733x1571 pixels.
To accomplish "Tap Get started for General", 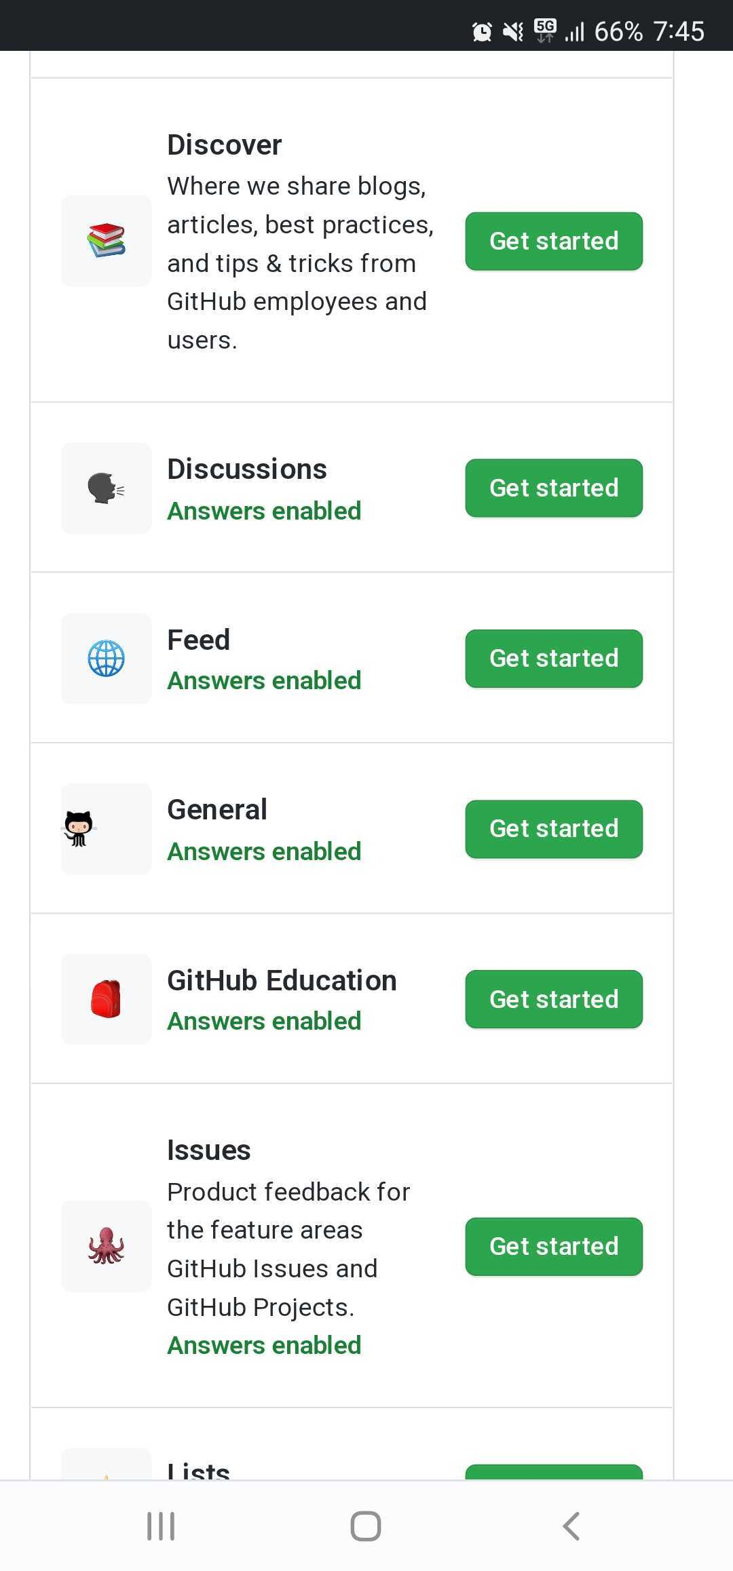I will (x=553, y=828).
